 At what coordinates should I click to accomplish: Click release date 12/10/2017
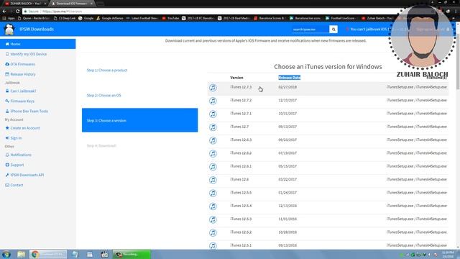287,101
